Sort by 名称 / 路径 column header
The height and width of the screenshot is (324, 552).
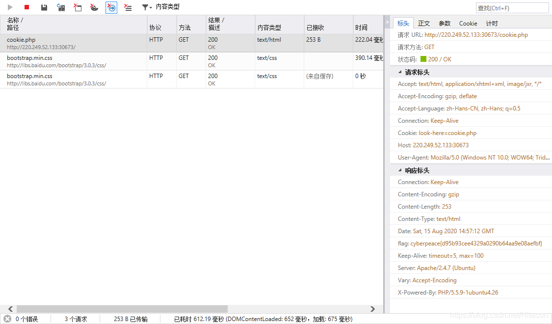tap(74, 25)
